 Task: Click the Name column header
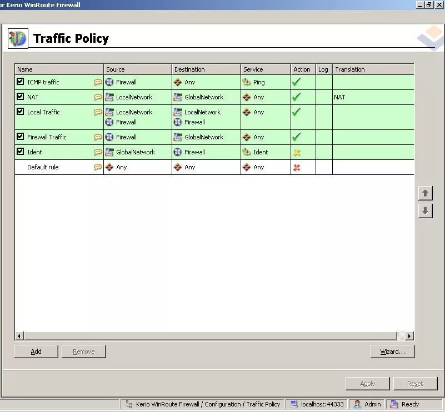[59, 69]
